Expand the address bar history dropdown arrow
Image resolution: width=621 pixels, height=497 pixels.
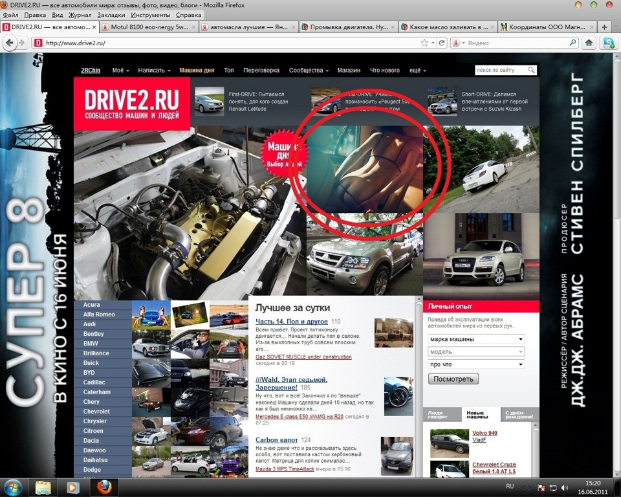(x=433, y=43)
